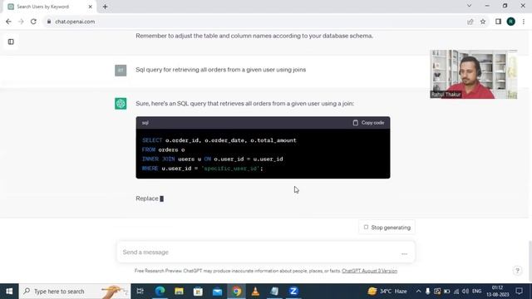Image resolution: width=532 pixels, height=299 pixels.
Task: Open the Zoom app on the taskbar
Action: pyautogui.click(x=293, y=292)
